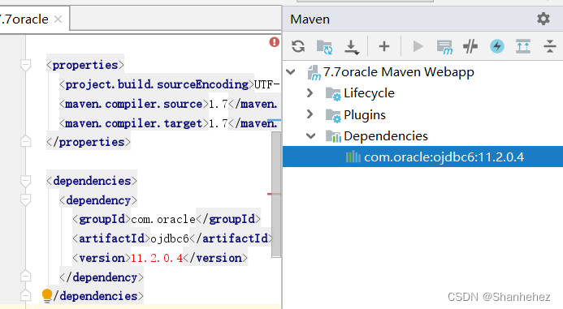Viewport: 563px width, 309px height.
Task: Select com.oracle:ojdbc6:11.2.0.4 dependency
Action: [x=422, y=157]
